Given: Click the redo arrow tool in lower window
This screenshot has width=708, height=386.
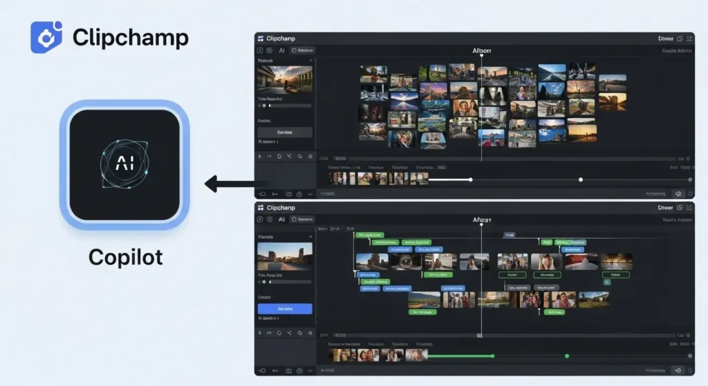Looking at the screenshot, I should 269,334.
